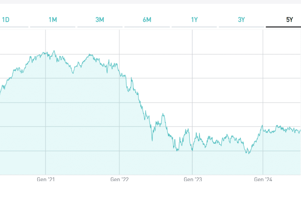Click the chart's lowest point in late 2023
301x200 pixels.
click(x=248, y=154)
